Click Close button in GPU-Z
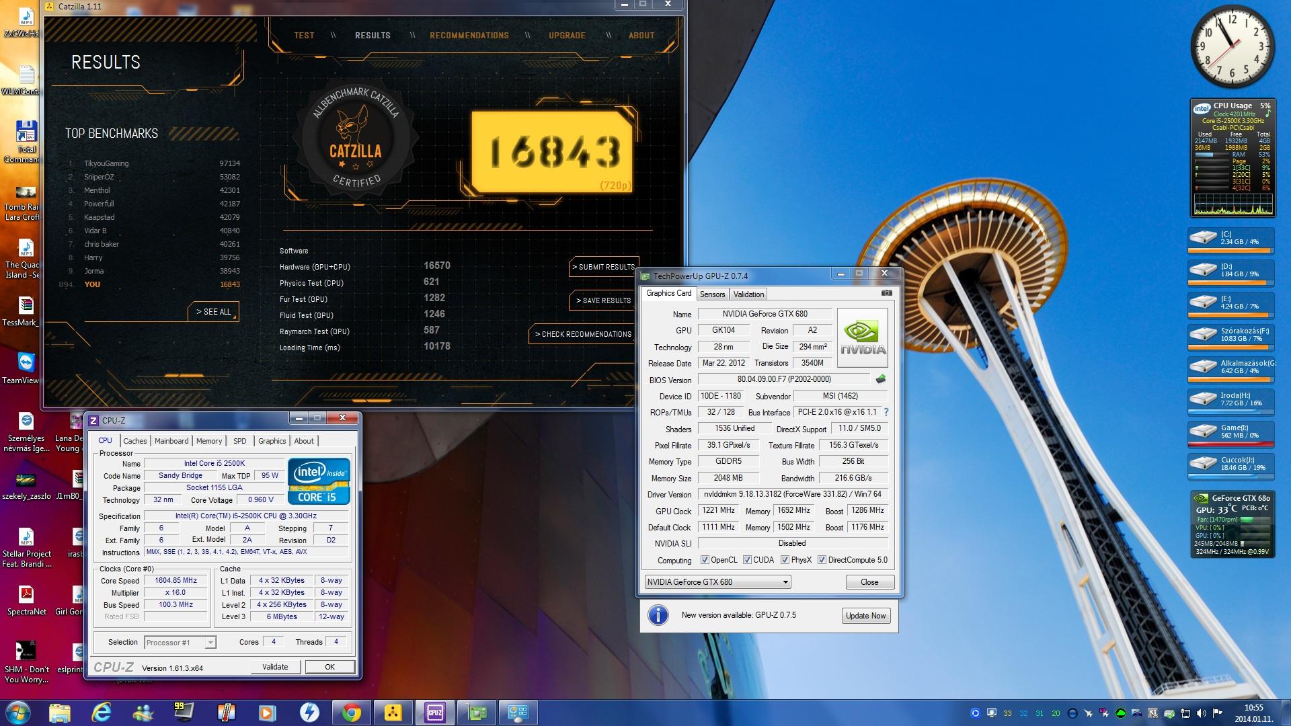Screen dimensions: 1291x726 pyautogui.click(x=869, y=582)
